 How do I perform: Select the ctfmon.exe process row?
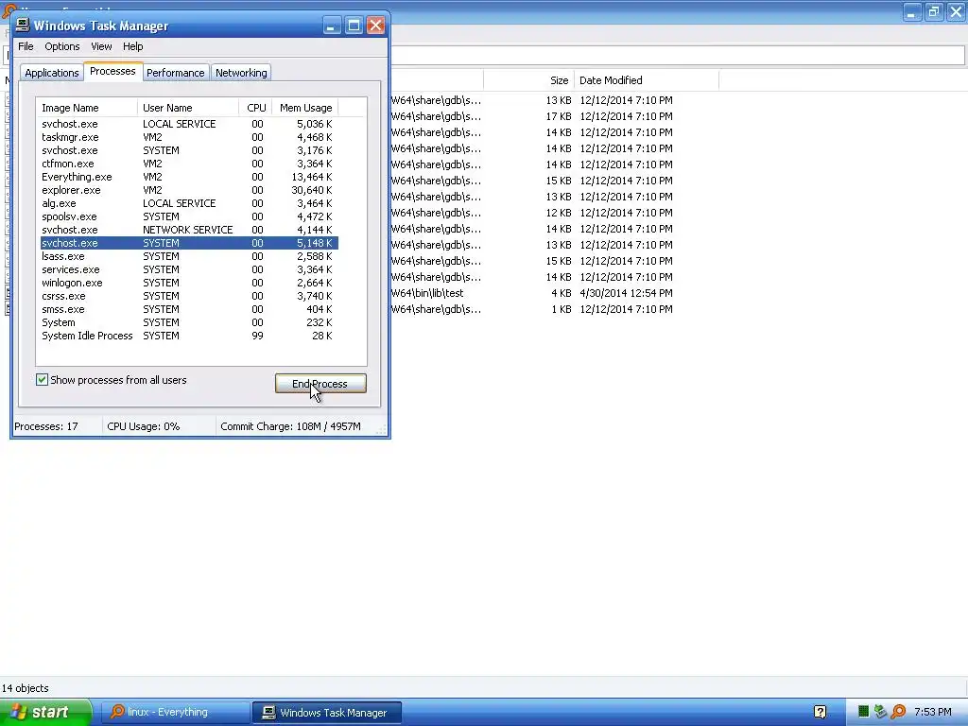click(x=189, y=164)
